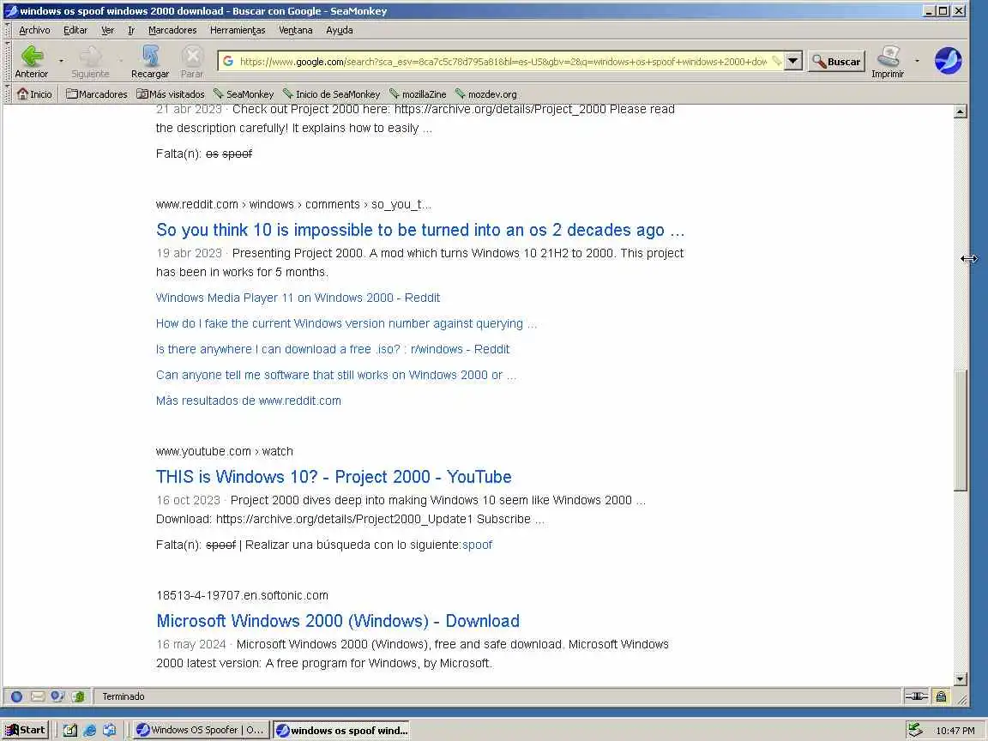The image size is (988, 741).
Task: Click the security padlock icon
Action: (941, 696)
